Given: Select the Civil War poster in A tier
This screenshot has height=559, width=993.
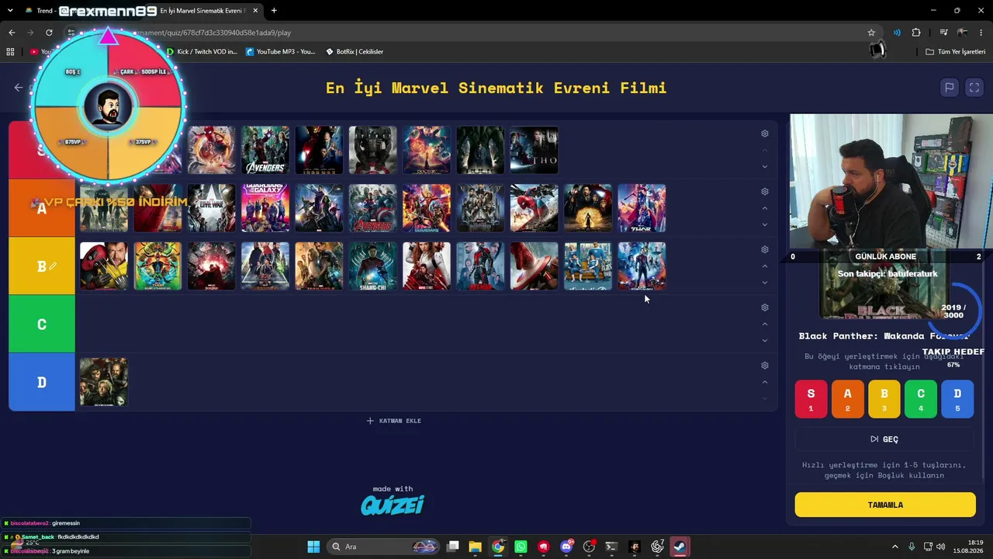Looking at the screenshot, I should pyautogui.click(x=211, y=208).
